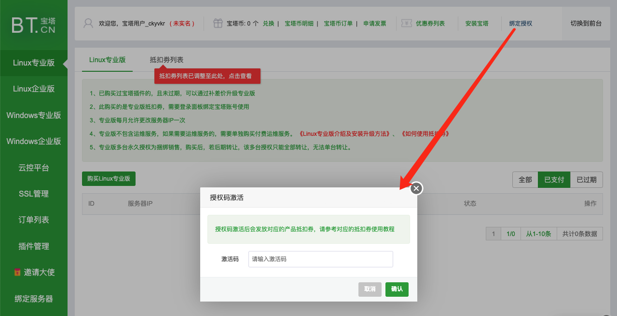The width and height of the screenshot is (617, 316).
Task: Click 购买Linux专业版 button
Action: (109, 179)
